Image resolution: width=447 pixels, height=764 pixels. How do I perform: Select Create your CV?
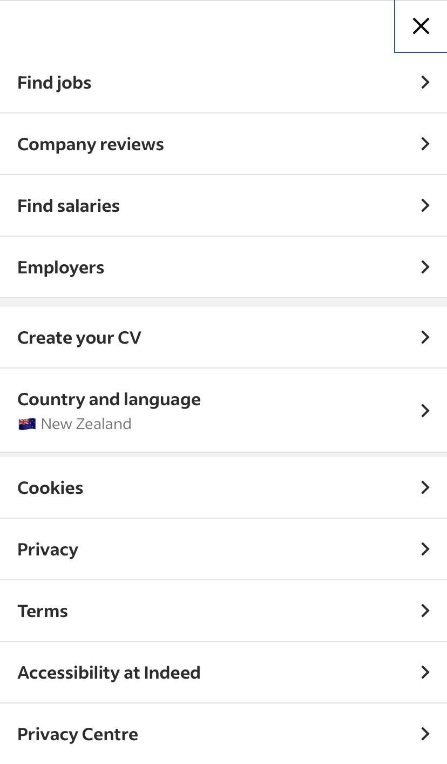pos(79,338)
